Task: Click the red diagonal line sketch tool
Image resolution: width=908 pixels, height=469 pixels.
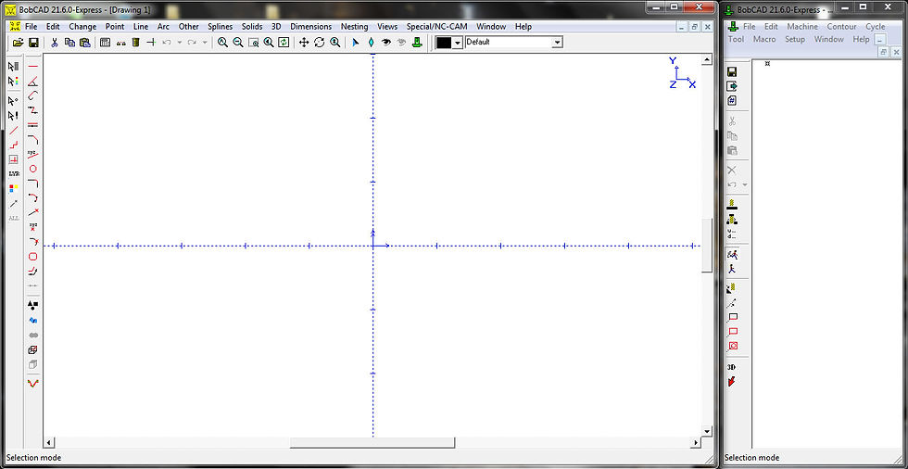Action: (13, 130)
